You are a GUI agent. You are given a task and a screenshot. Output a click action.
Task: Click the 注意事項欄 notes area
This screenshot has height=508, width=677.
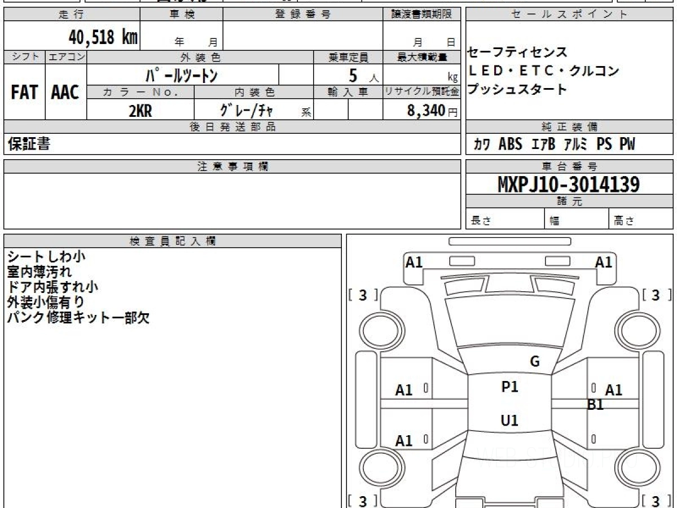pyautogui.click(x=232, y=200)
